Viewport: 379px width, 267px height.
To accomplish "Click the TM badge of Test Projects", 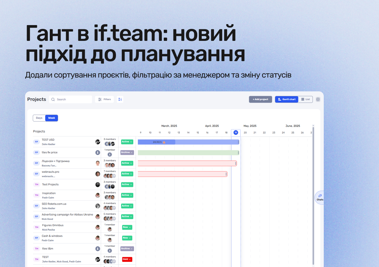I will [37, 184].
